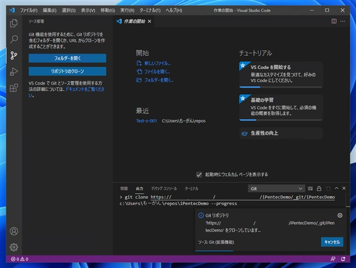Open the Git output channel dropdown
The height and width of the screenshot is (268, 356).
click(x=276, y=189)
